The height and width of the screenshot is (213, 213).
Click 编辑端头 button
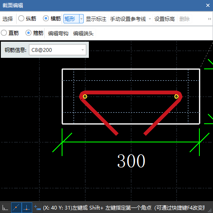click(x=83, y=34)
